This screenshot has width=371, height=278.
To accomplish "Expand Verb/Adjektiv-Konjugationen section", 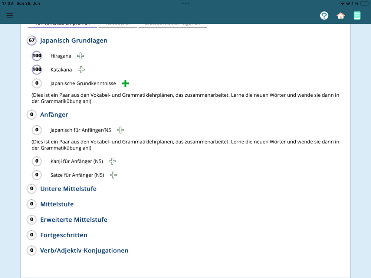I will (x=84, y=251).
